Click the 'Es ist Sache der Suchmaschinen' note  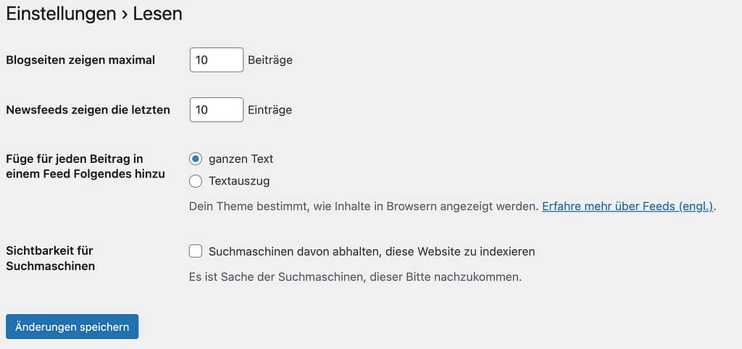[x=355, y=277]
